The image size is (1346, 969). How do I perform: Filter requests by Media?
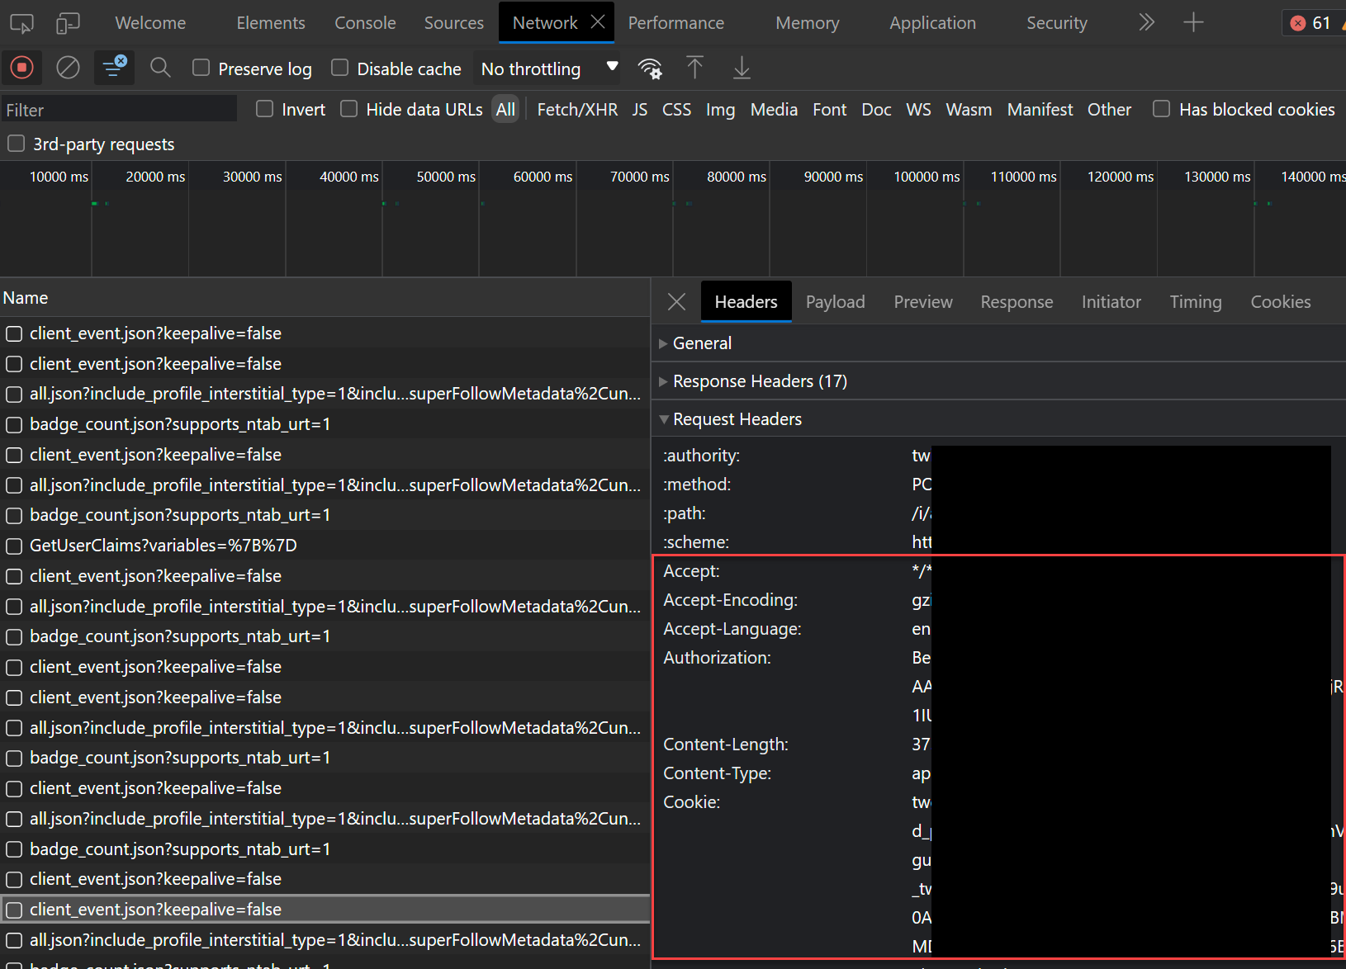[x=774, y=109]
